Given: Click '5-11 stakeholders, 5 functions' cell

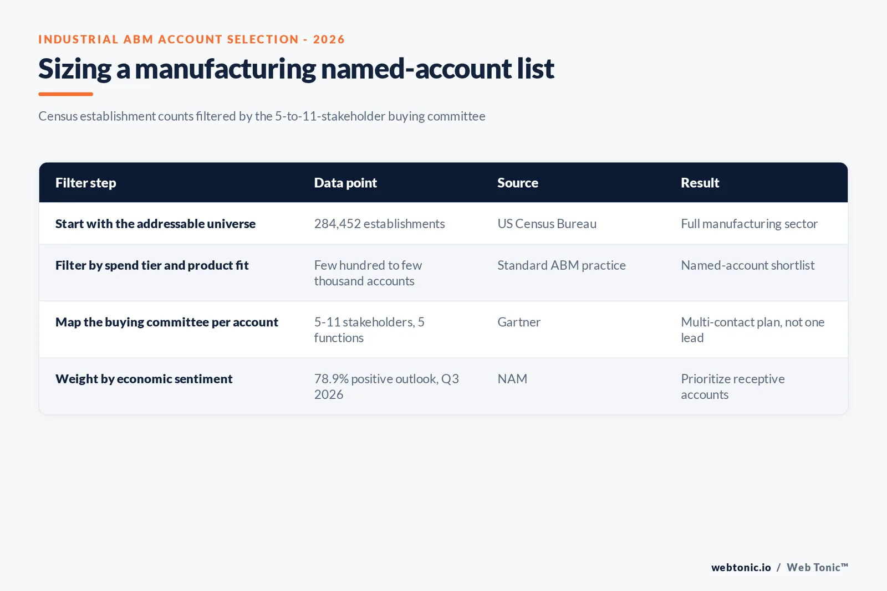Looking at the screenshot, I should tap(369, 330).
